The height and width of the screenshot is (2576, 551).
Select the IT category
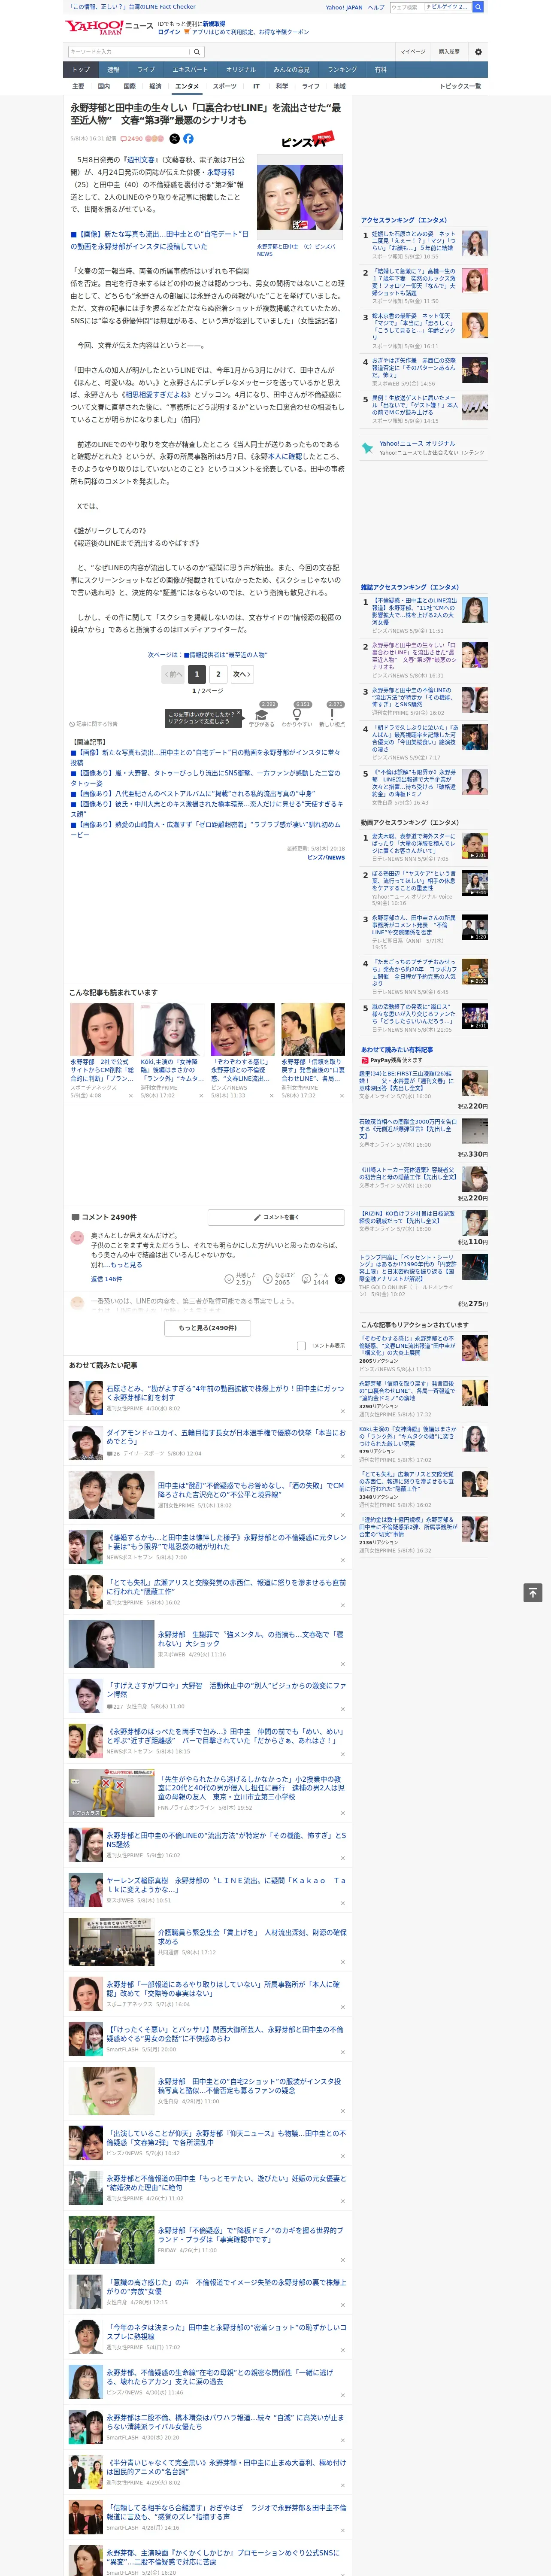[256, 86]
